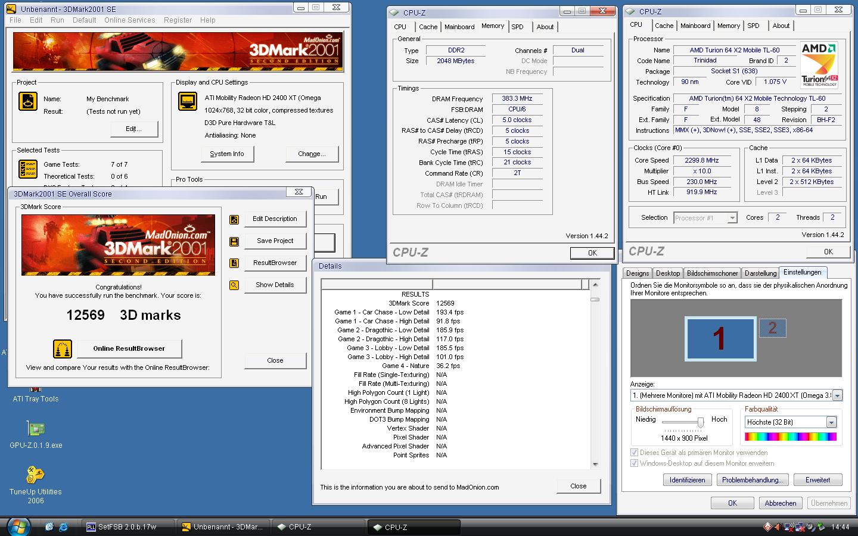The width and height of the screenshot is (858, 536).
Task: Switch to Bildschirmschoner tab
Action: (712, 273)
